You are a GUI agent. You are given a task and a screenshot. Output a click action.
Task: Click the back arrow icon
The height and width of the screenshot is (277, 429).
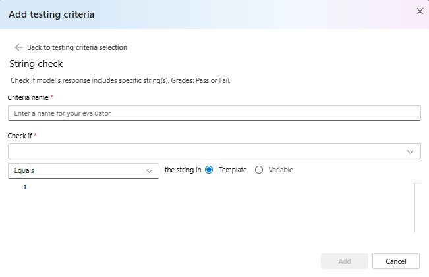point(19,47)
